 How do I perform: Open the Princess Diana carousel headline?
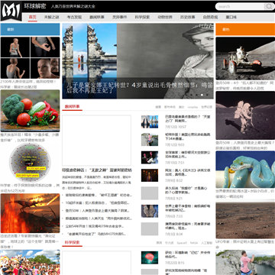[139, 88]
